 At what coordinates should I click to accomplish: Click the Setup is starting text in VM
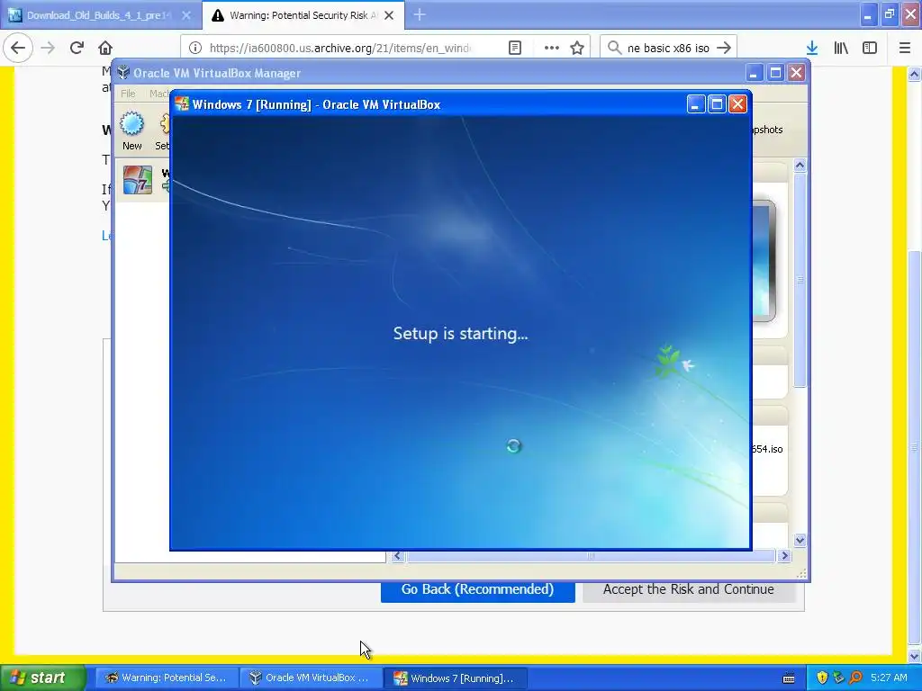pos(460,333)
